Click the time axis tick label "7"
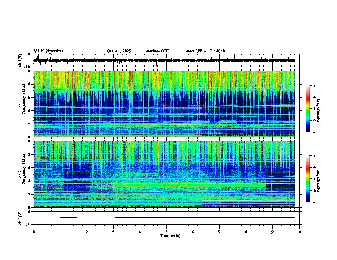Viewport: 337px width, 260px height. [220, 232]
